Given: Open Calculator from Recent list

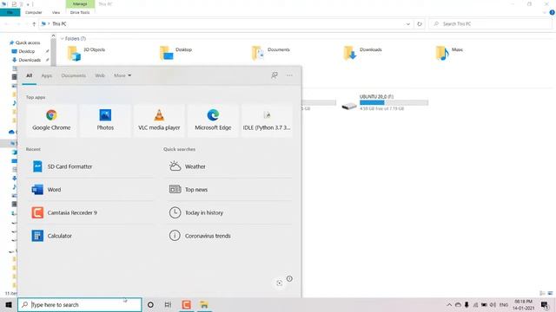Looking at the screenshot, I should (90, 236).
